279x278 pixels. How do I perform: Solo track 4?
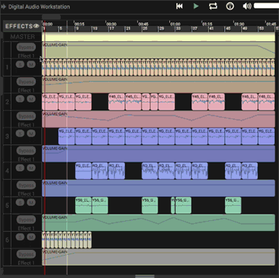click(x=20, y=168)
